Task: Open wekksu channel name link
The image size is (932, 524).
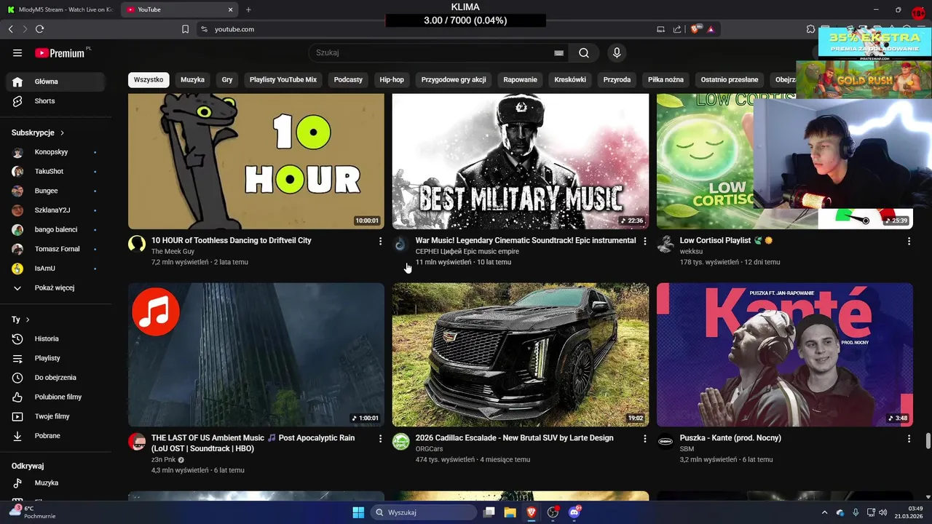Action: (691, 251)
